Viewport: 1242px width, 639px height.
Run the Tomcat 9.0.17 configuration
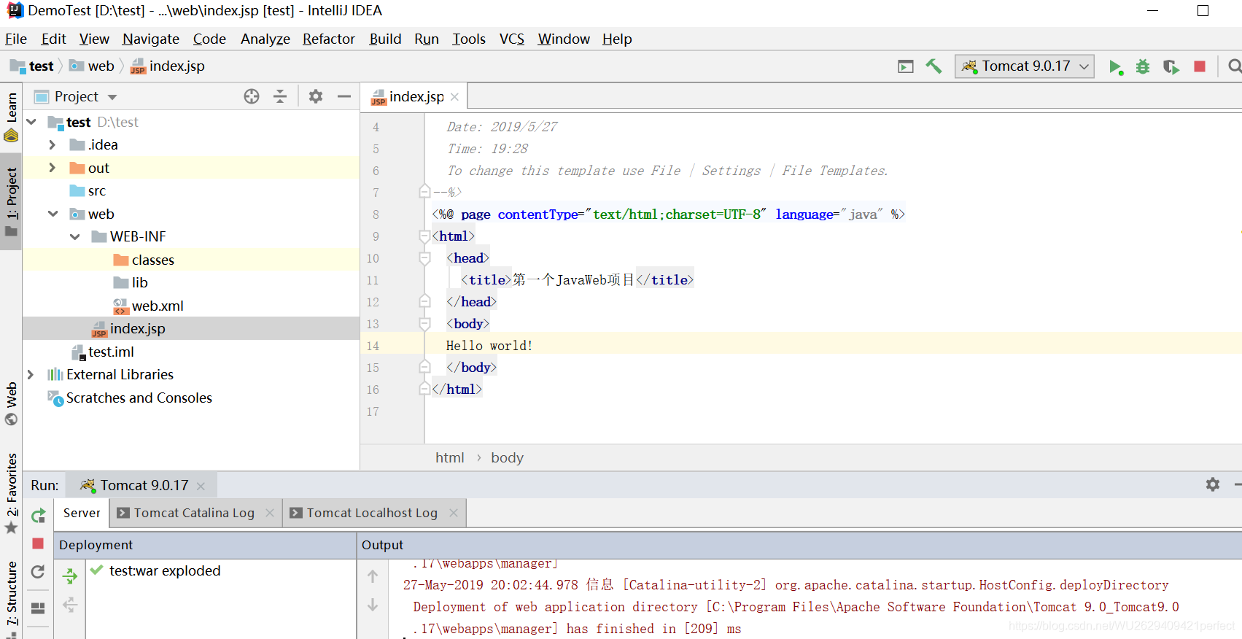(1115, 67)
